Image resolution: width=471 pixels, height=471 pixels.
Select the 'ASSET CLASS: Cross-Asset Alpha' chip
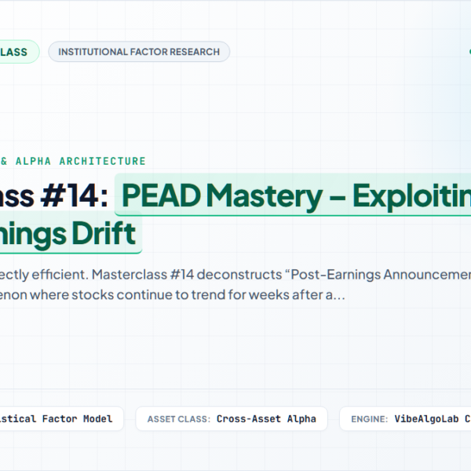pyautogui.click(x=232, y=418)
